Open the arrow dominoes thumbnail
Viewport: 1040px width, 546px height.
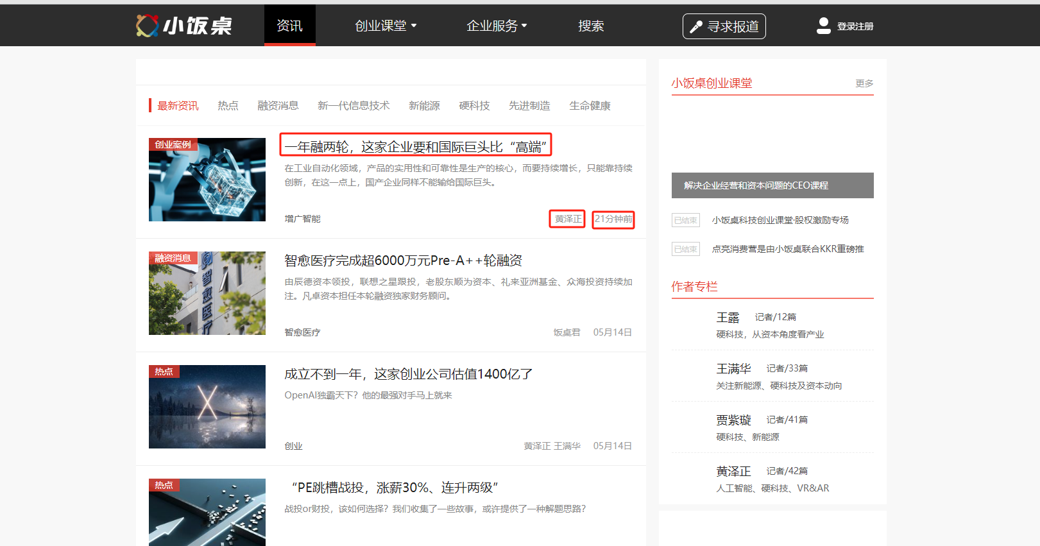click(207, 512)
